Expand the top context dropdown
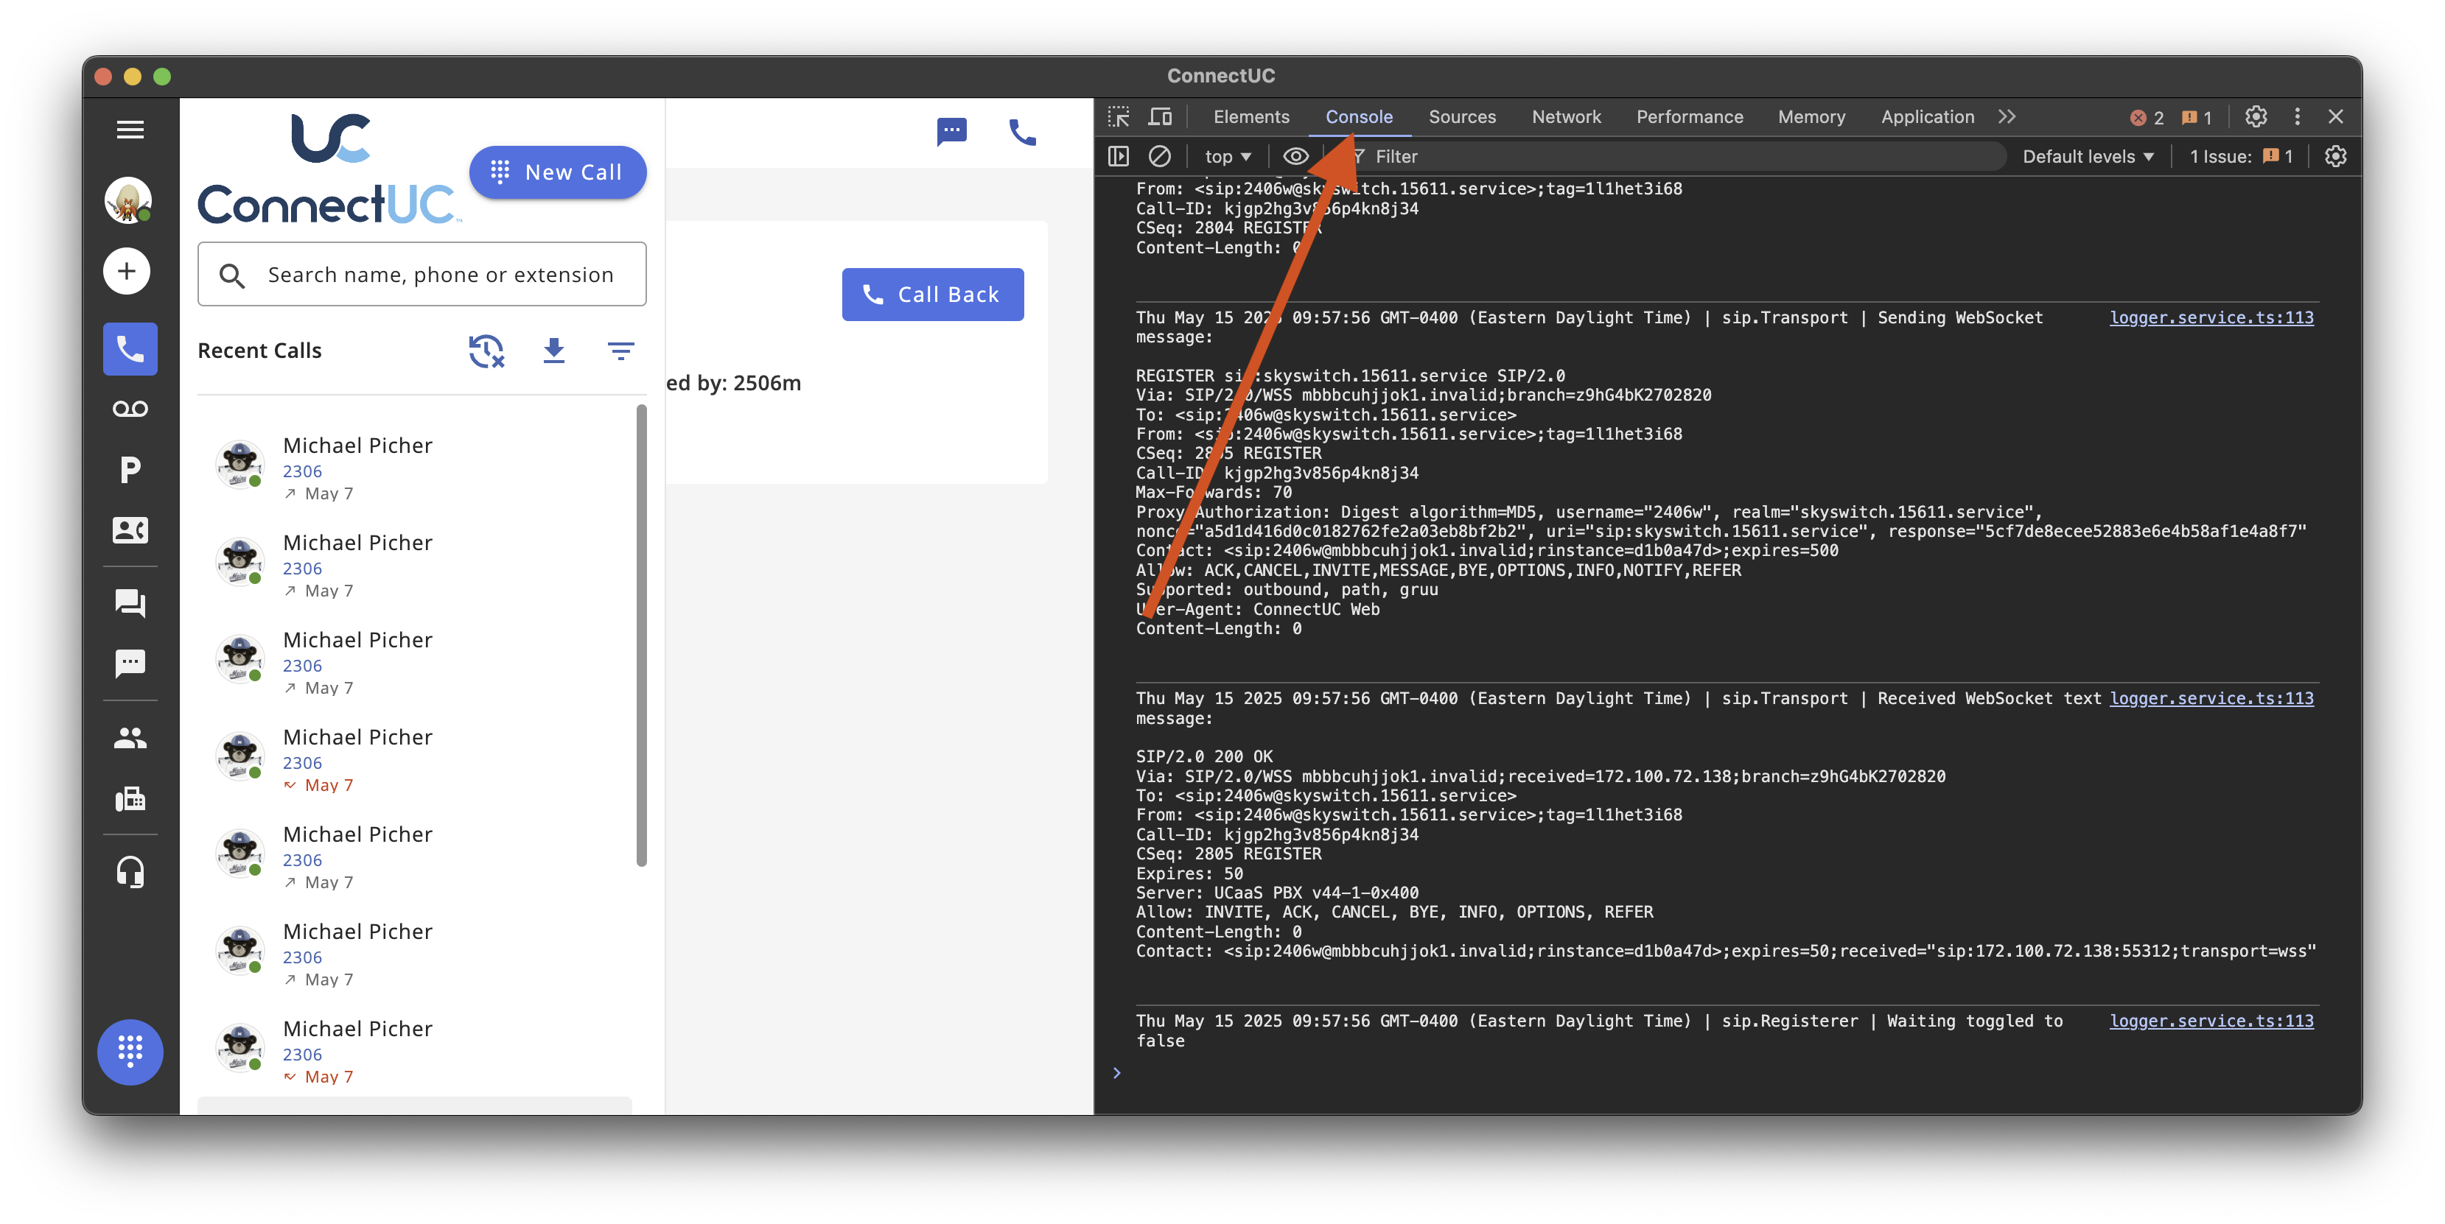 click(1227, 157)
